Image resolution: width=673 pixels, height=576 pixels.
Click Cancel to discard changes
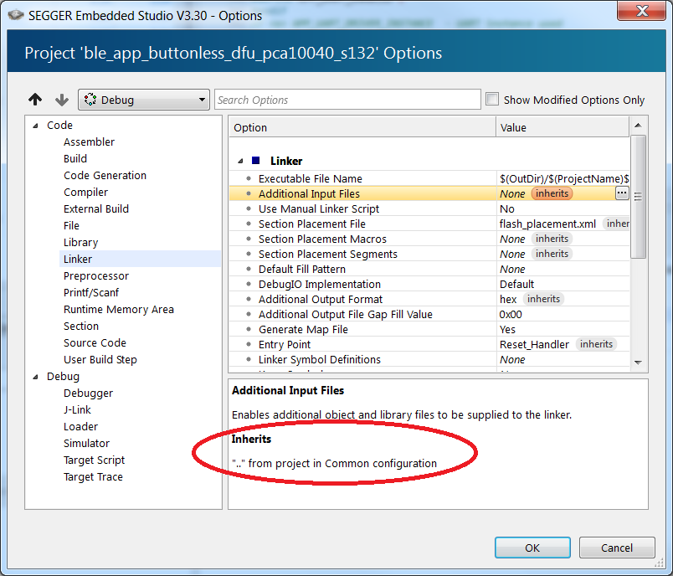[617, 548]
